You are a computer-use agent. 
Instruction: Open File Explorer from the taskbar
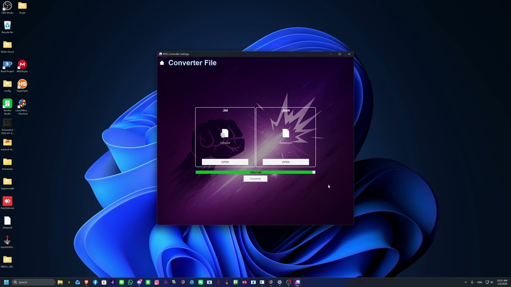tap(60, 282)
